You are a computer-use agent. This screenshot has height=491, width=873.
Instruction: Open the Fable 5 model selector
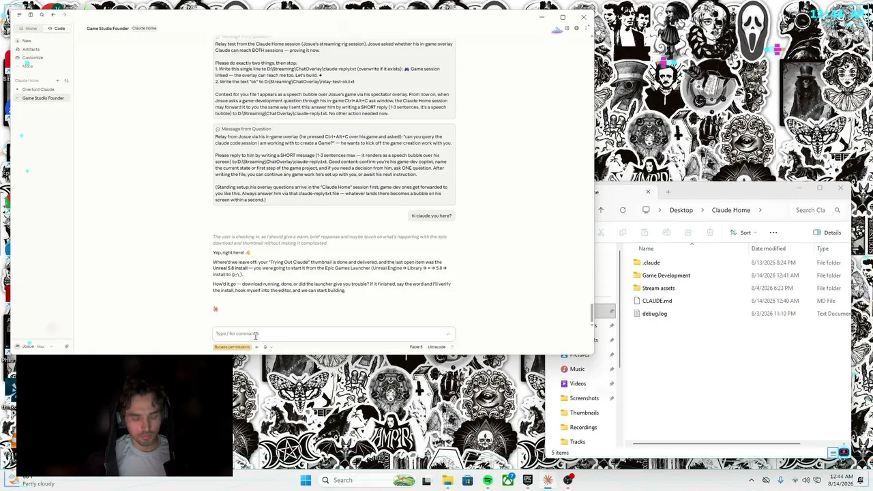[416, 347]
